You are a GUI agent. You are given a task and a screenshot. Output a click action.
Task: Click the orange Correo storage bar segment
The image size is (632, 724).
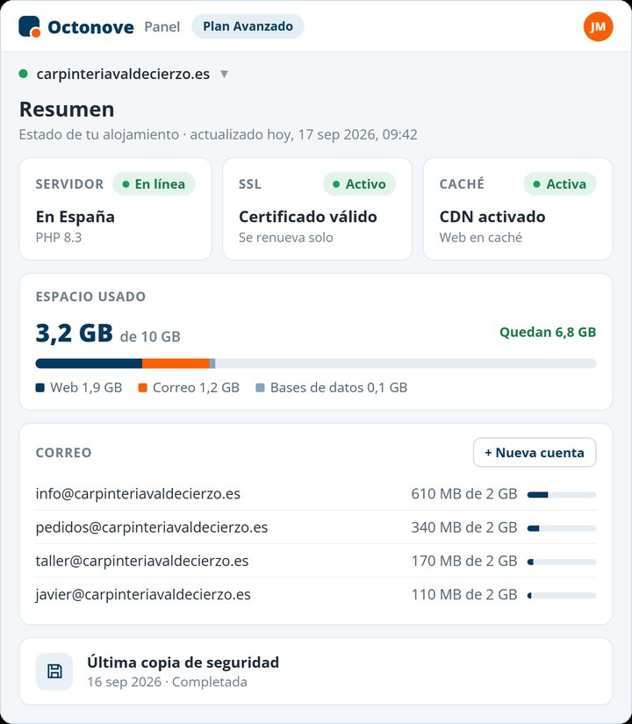click(176, 363)
